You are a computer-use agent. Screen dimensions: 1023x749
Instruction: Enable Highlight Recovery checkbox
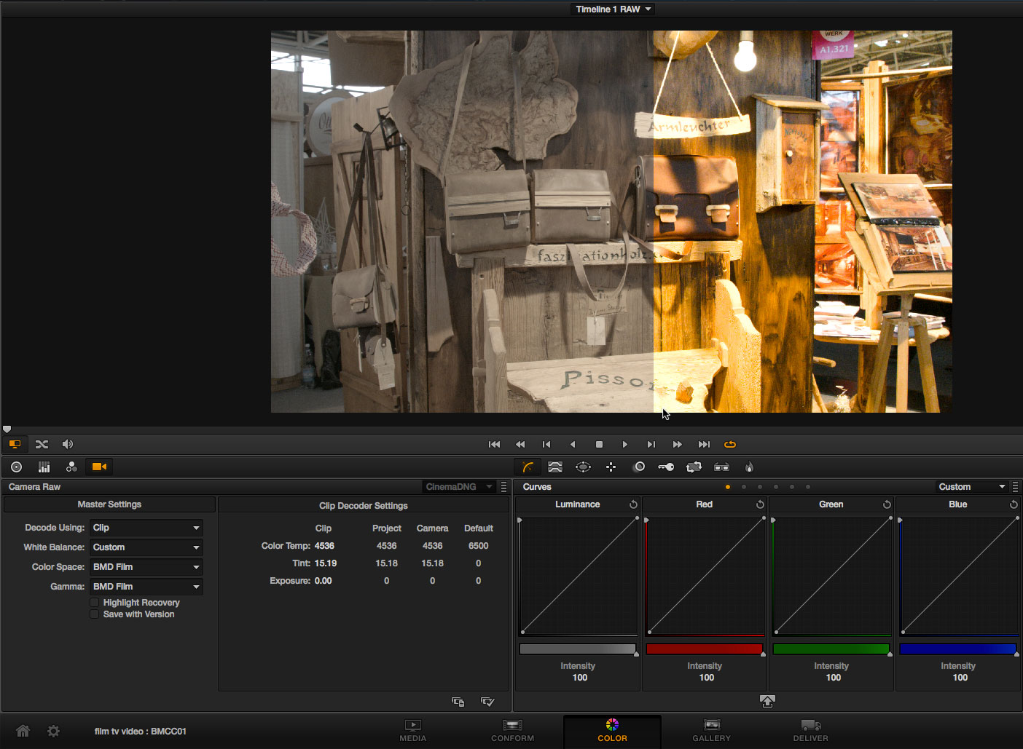(95, 603)
